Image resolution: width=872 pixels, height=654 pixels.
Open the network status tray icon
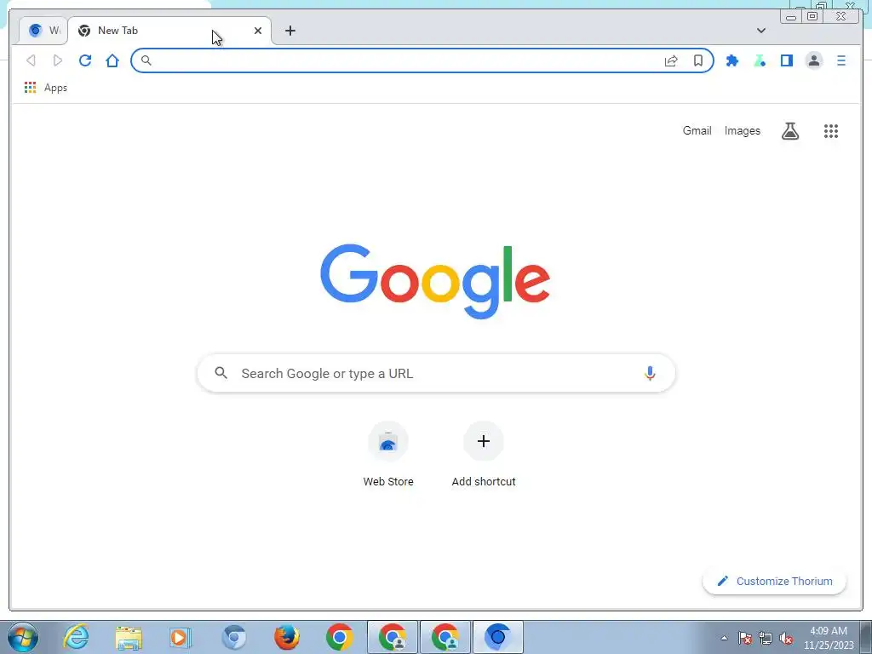tap(766, 638)
